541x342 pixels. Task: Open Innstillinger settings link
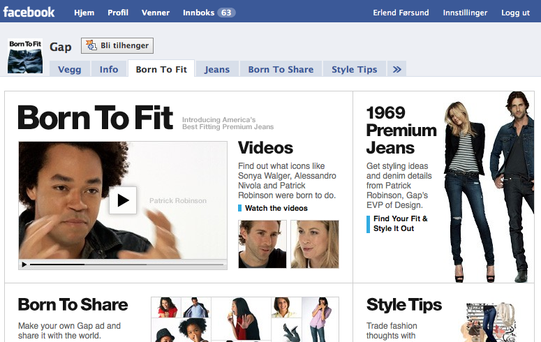click(x=465, y=13)
